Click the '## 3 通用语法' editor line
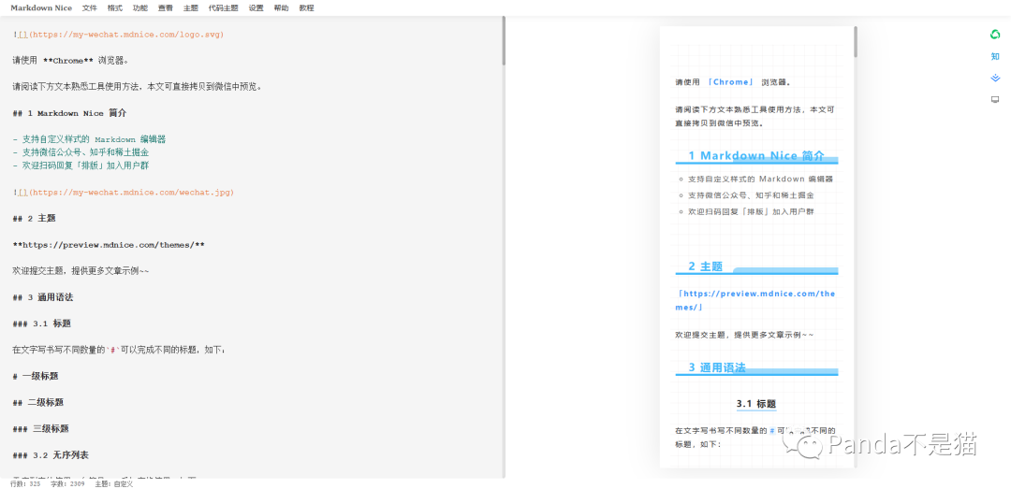The width and height of the screenshot is (1011, 489). coord(42,297)
